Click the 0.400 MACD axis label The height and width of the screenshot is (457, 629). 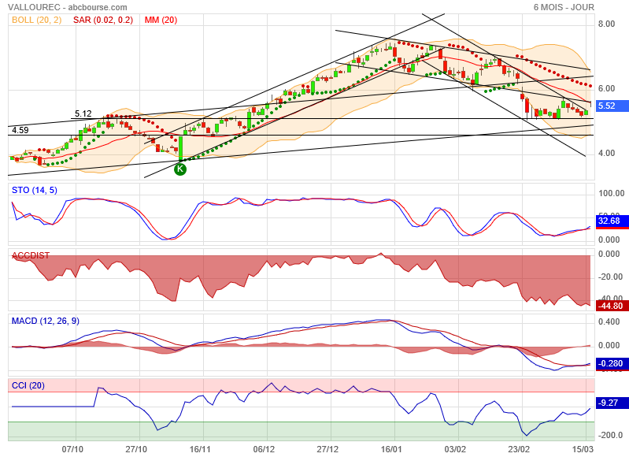point(609,322)
